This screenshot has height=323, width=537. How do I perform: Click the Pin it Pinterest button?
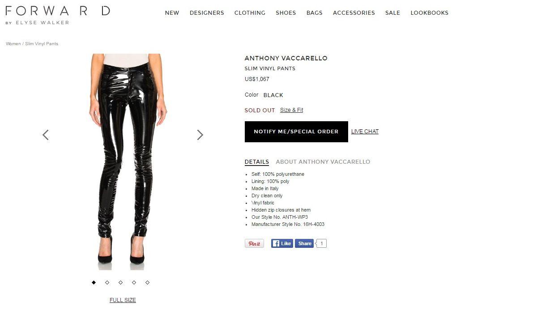click(x=254, y=243)
